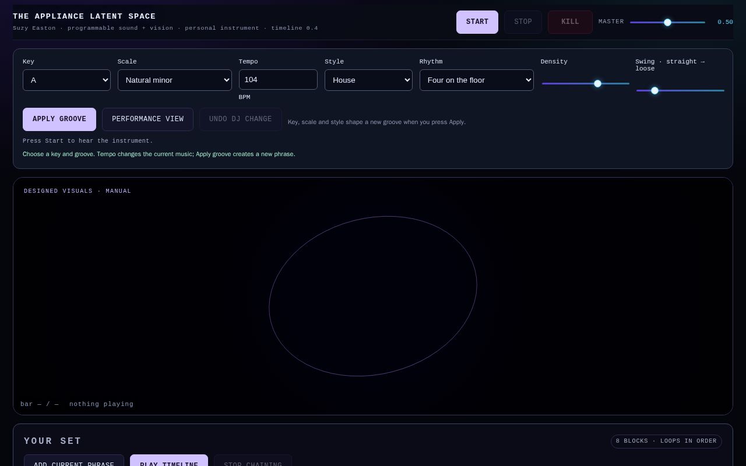Click the 'MASTER' label
Screen dimensions: 746x466
pyautogui.click(x=611, y=22)
